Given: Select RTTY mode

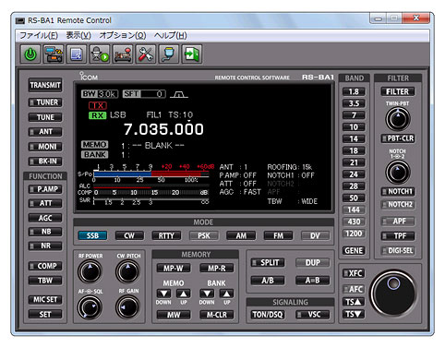Looking at the screenshot, I should tap(166, 235).
